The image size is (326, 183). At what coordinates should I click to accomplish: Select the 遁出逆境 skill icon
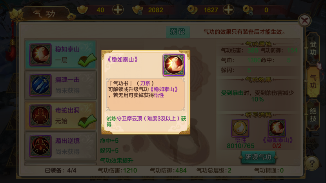tap(40, 146)
